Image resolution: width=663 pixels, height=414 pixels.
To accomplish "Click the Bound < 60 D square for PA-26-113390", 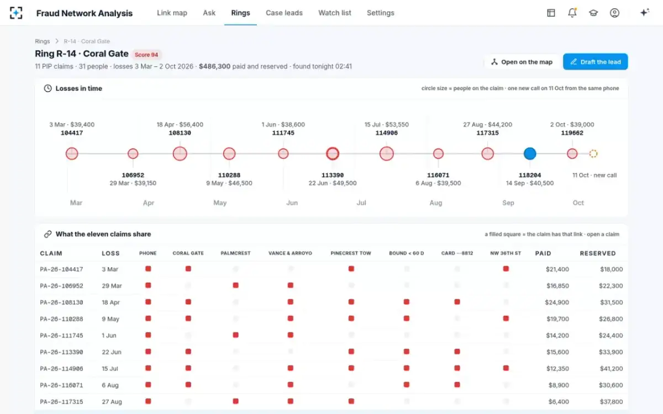I will 407,352.
